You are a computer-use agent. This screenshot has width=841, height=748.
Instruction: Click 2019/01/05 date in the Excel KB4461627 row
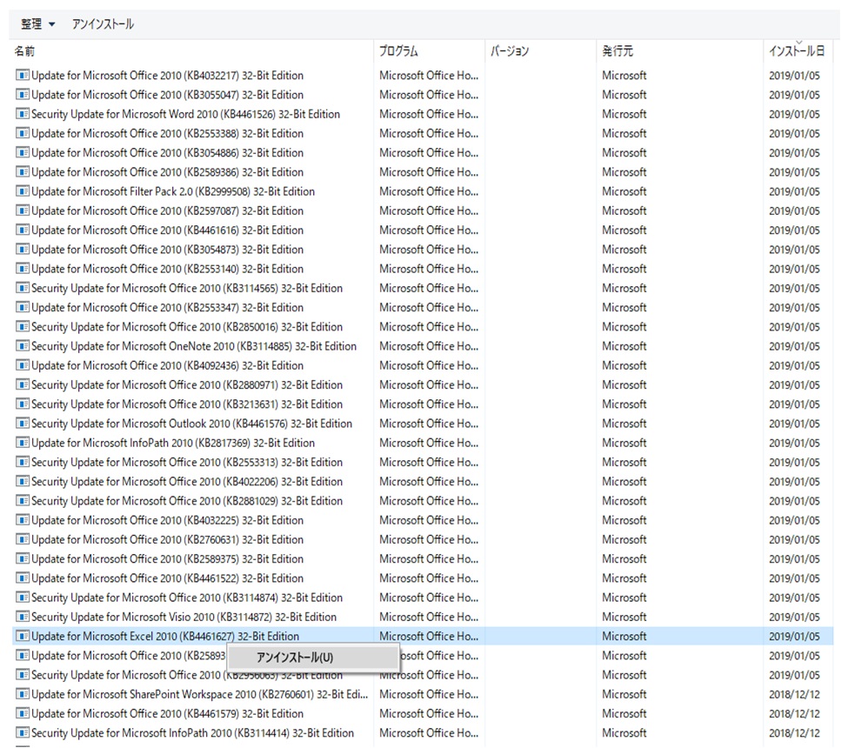[x=794, y=636]
